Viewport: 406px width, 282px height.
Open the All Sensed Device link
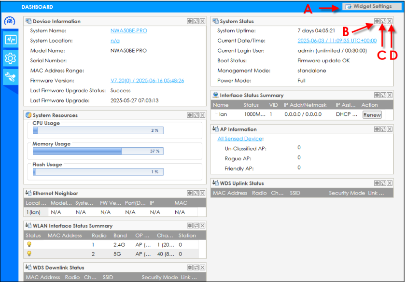point(239,139)
